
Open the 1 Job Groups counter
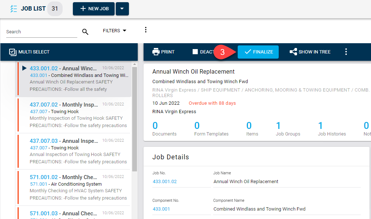coord(288,129)
